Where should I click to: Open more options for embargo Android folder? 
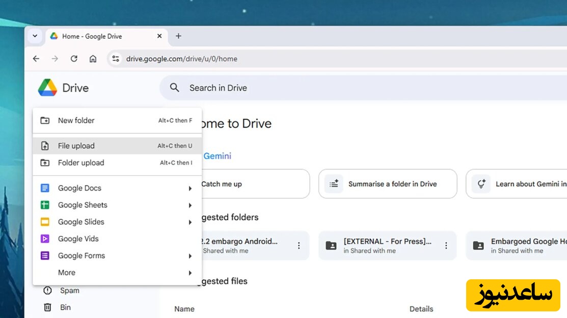[x=299, y=246]
